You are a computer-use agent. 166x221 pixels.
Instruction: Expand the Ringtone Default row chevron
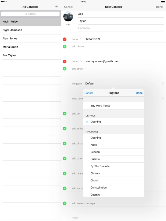tap(163, 84)
